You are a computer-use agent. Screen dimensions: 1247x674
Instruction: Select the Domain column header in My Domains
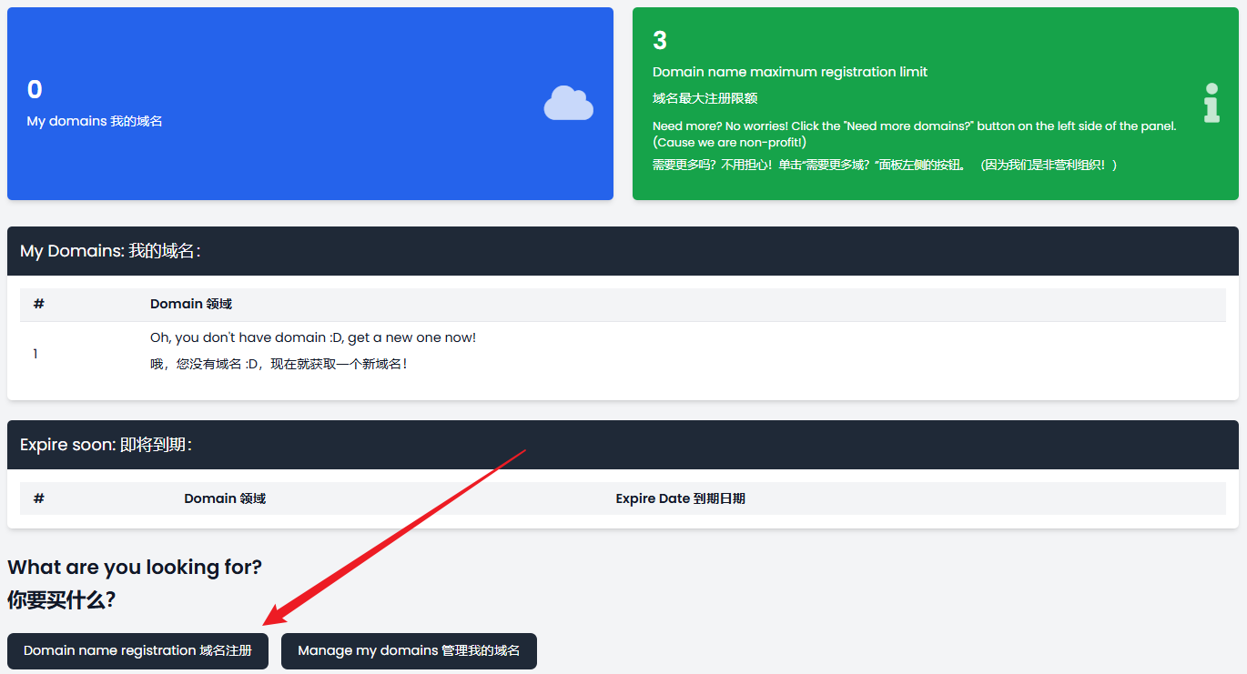pos(191,304)
